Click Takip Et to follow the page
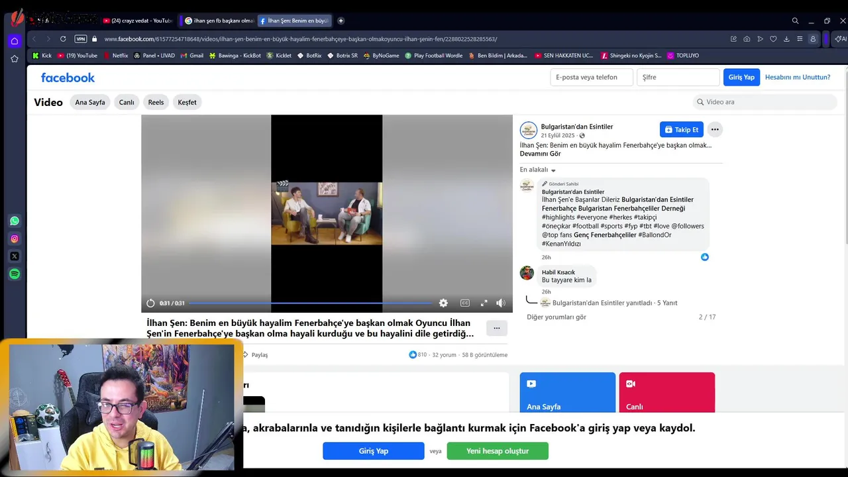The height and width of the screenshot is (477, 848). pyautogui.click(x=682, y=129)
